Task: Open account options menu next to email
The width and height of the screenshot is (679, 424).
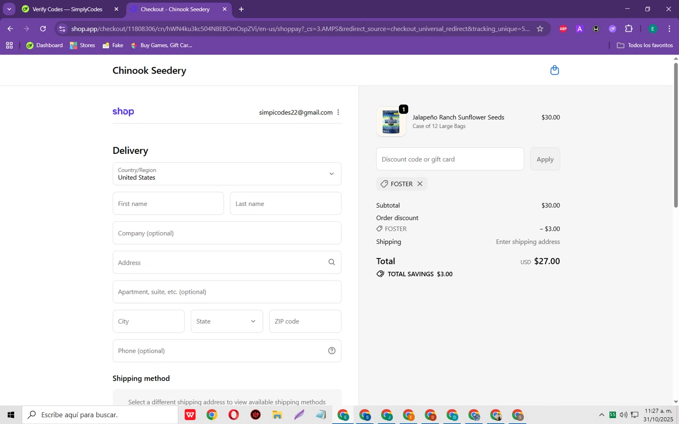Action: (x=338, y=112)
